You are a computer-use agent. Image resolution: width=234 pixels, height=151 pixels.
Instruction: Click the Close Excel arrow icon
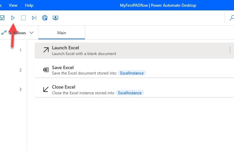click(x=46, y=89)
